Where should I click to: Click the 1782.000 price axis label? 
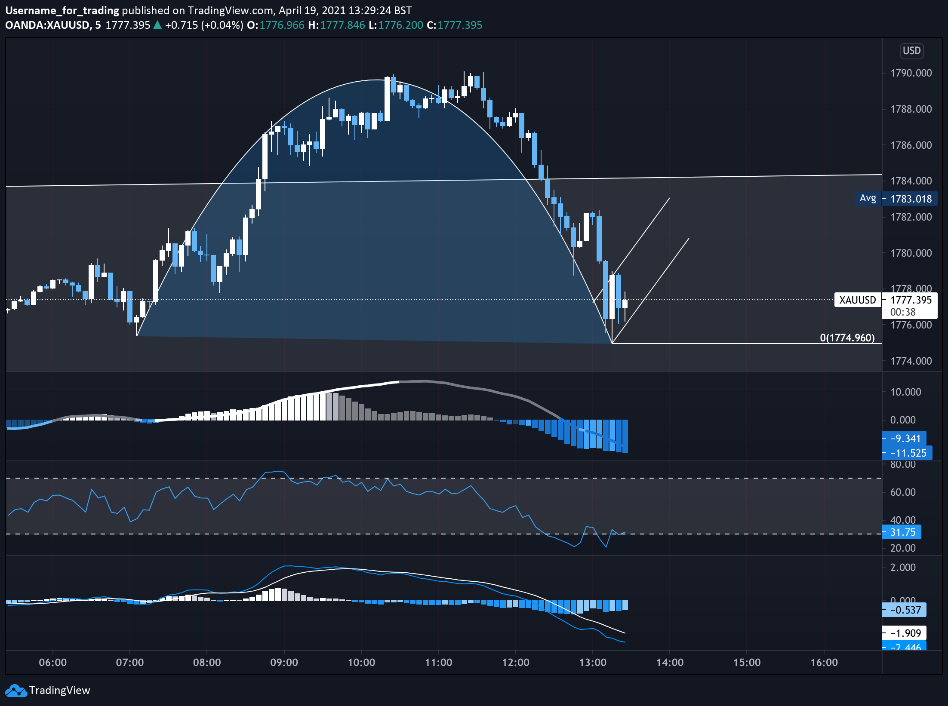[x=911, y=217]
